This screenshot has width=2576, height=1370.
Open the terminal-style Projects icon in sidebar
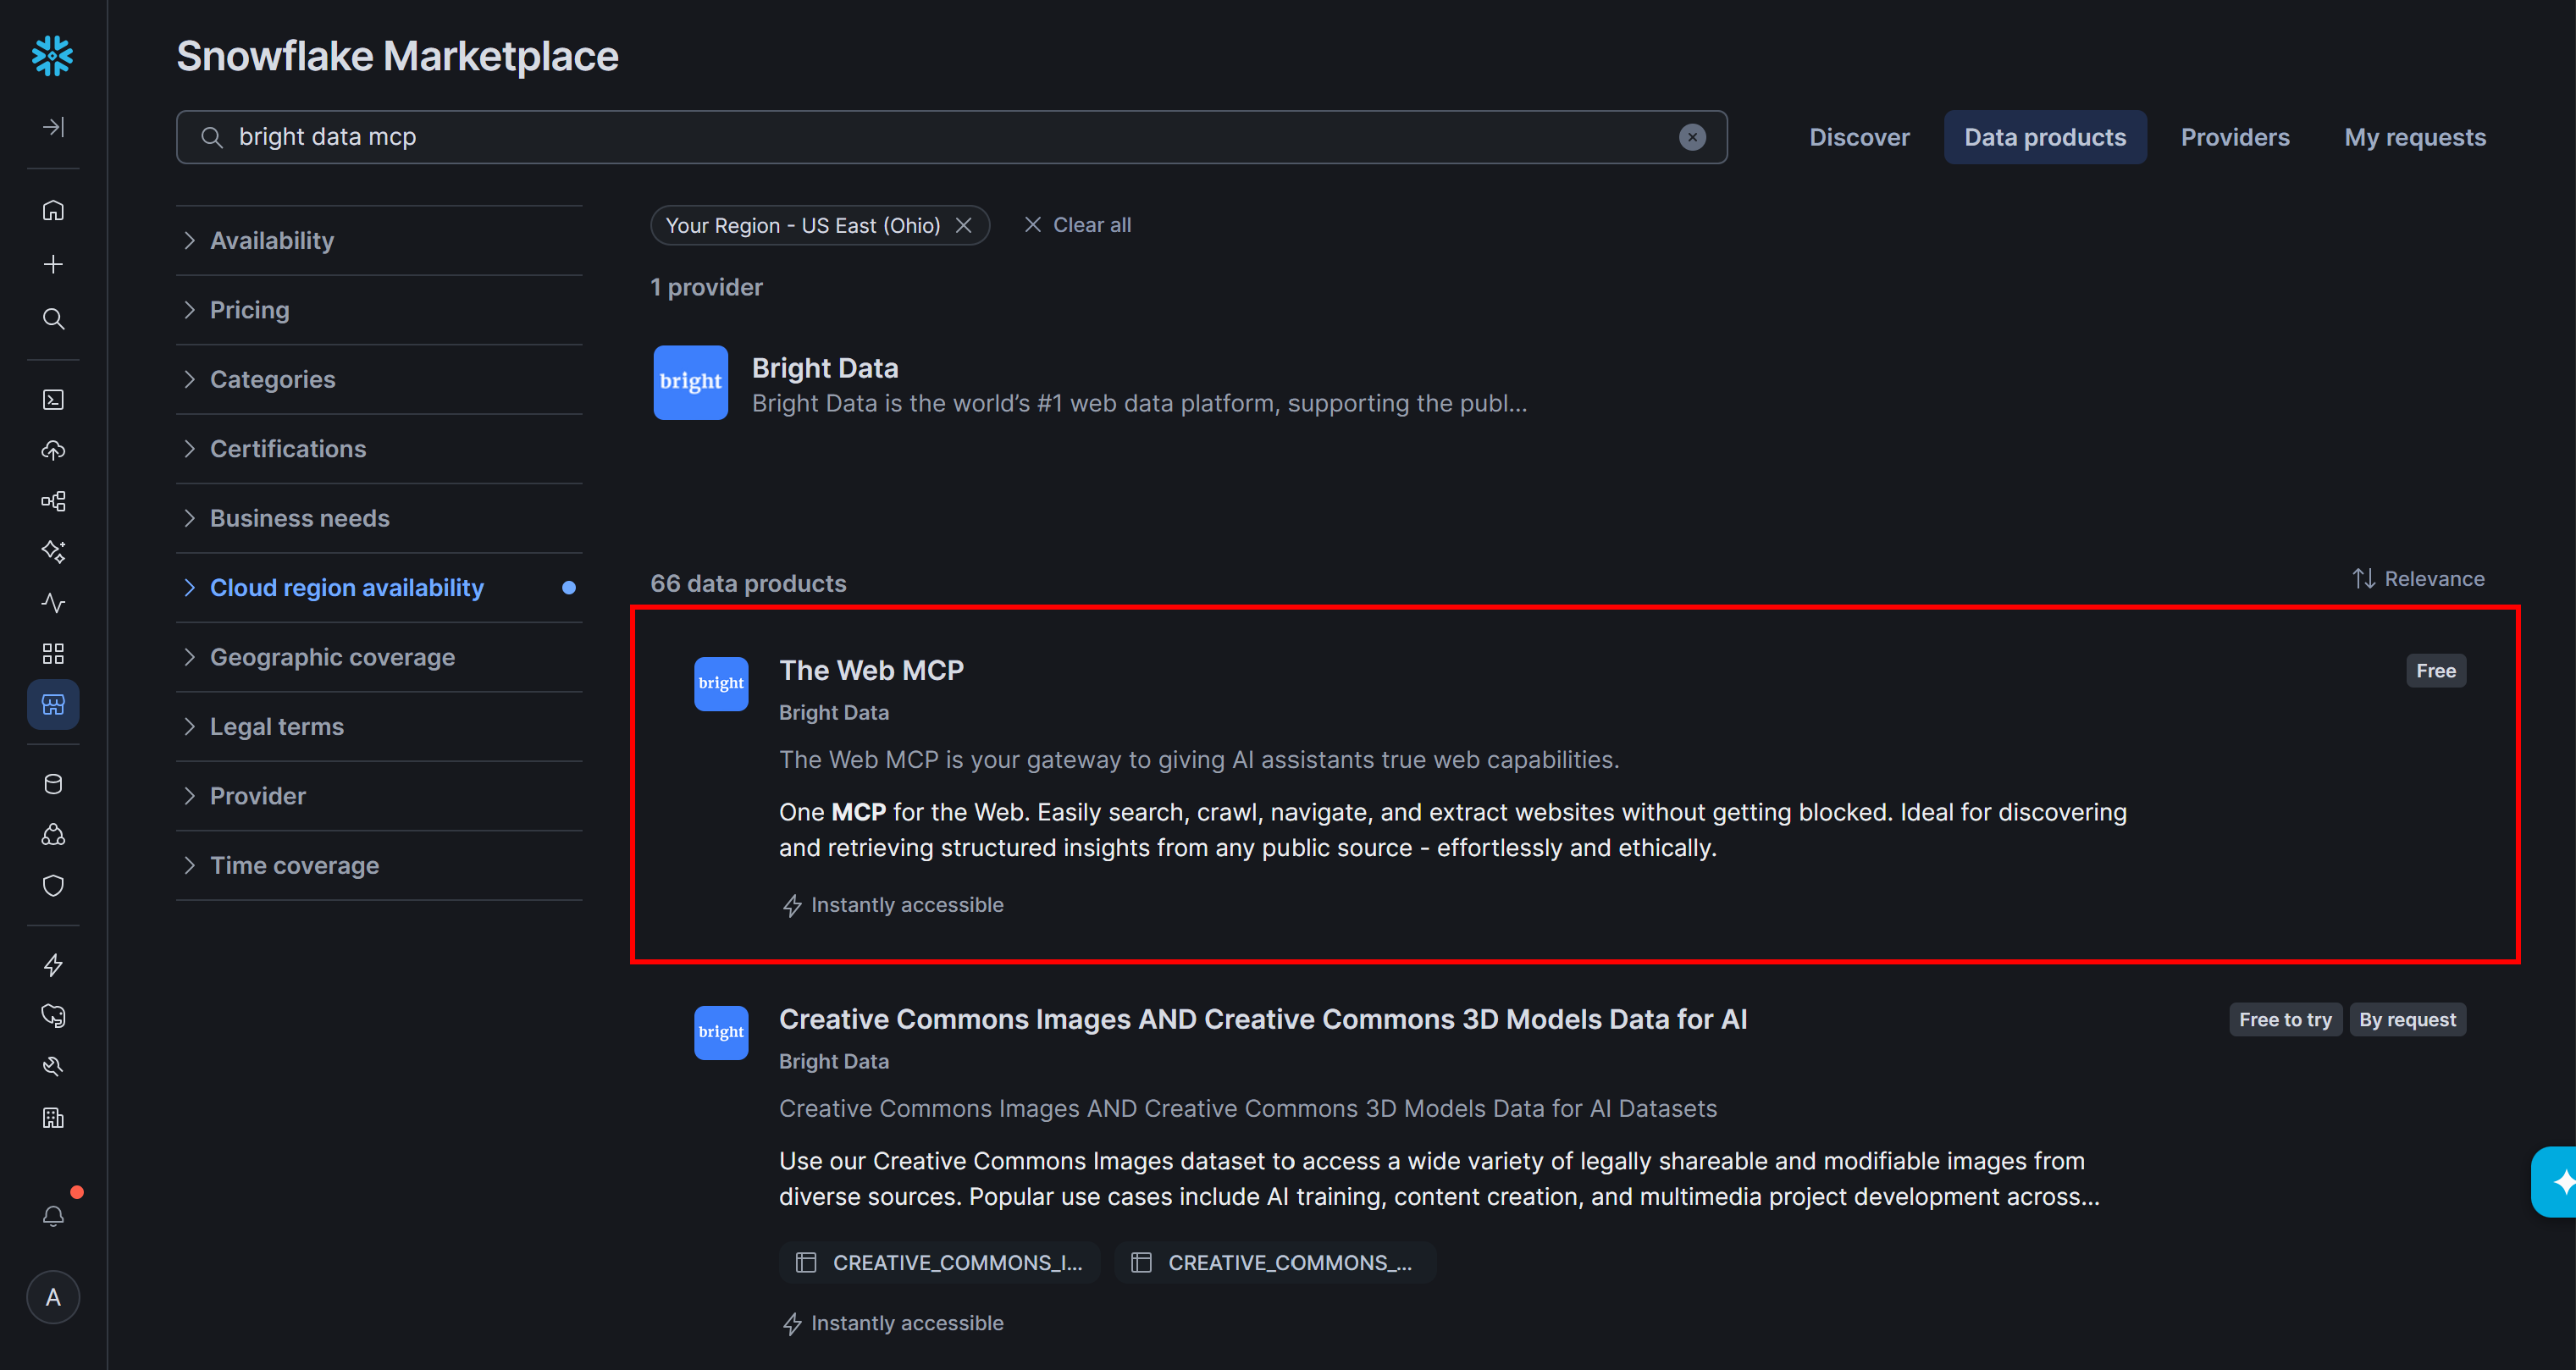(53, 400)
